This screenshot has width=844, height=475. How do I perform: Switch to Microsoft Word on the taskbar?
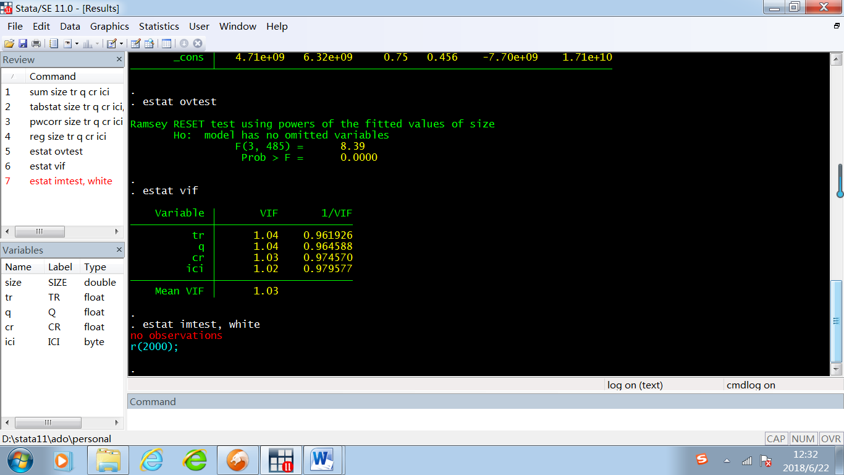point(324,460)
